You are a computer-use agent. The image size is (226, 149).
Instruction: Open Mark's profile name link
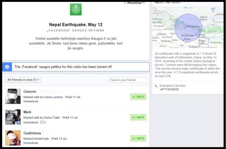click(27, 112)
